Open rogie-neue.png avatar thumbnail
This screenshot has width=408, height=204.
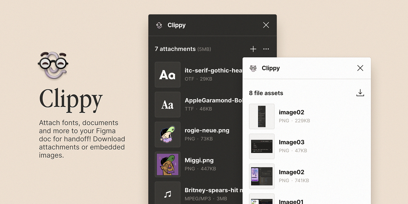click(x=168, y=135)
